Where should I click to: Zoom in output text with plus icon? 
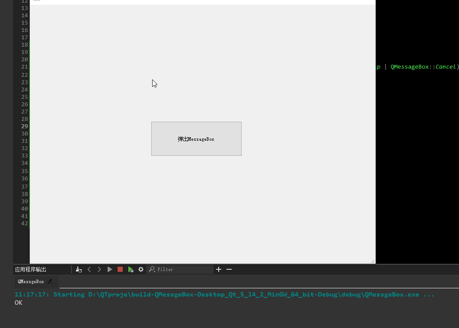pos(219,269)
